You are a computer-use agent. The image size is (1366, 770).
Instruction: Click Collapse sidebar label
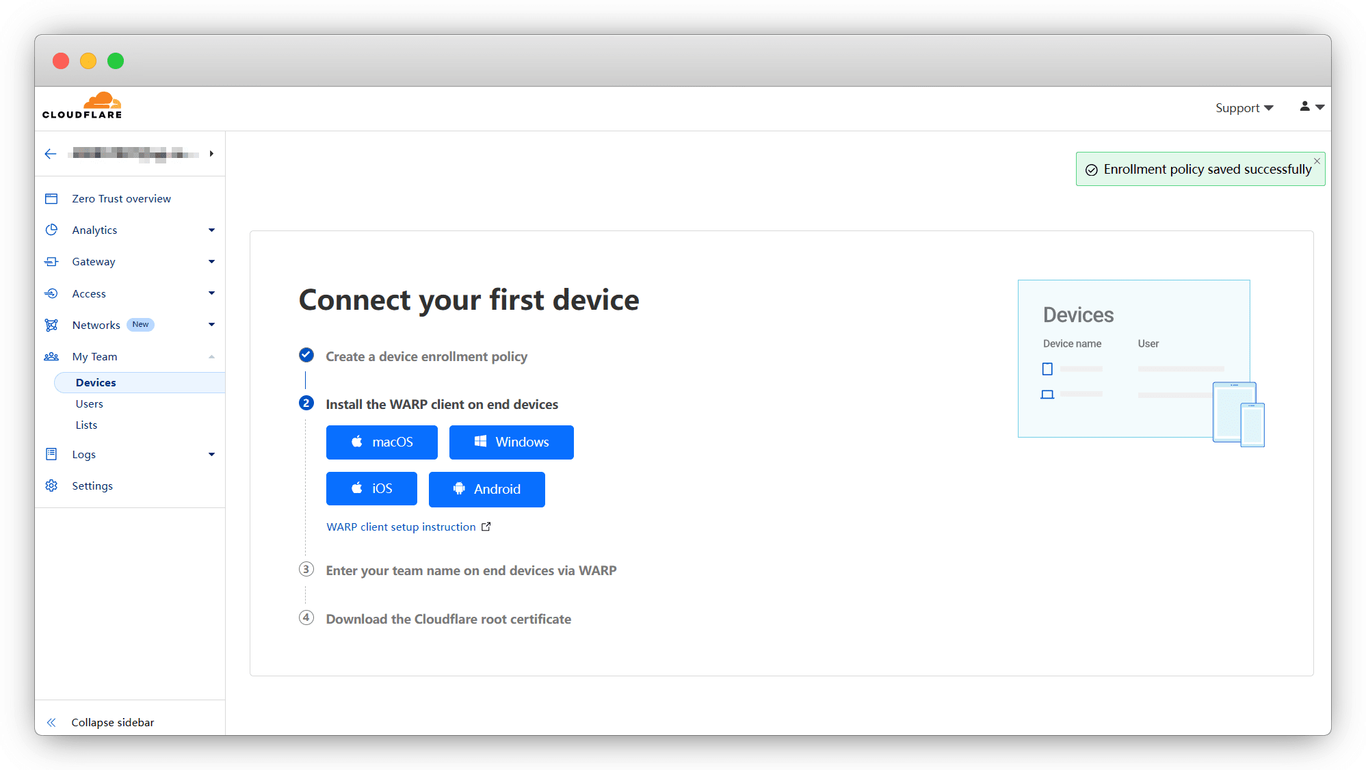click(x=112, y=722)
